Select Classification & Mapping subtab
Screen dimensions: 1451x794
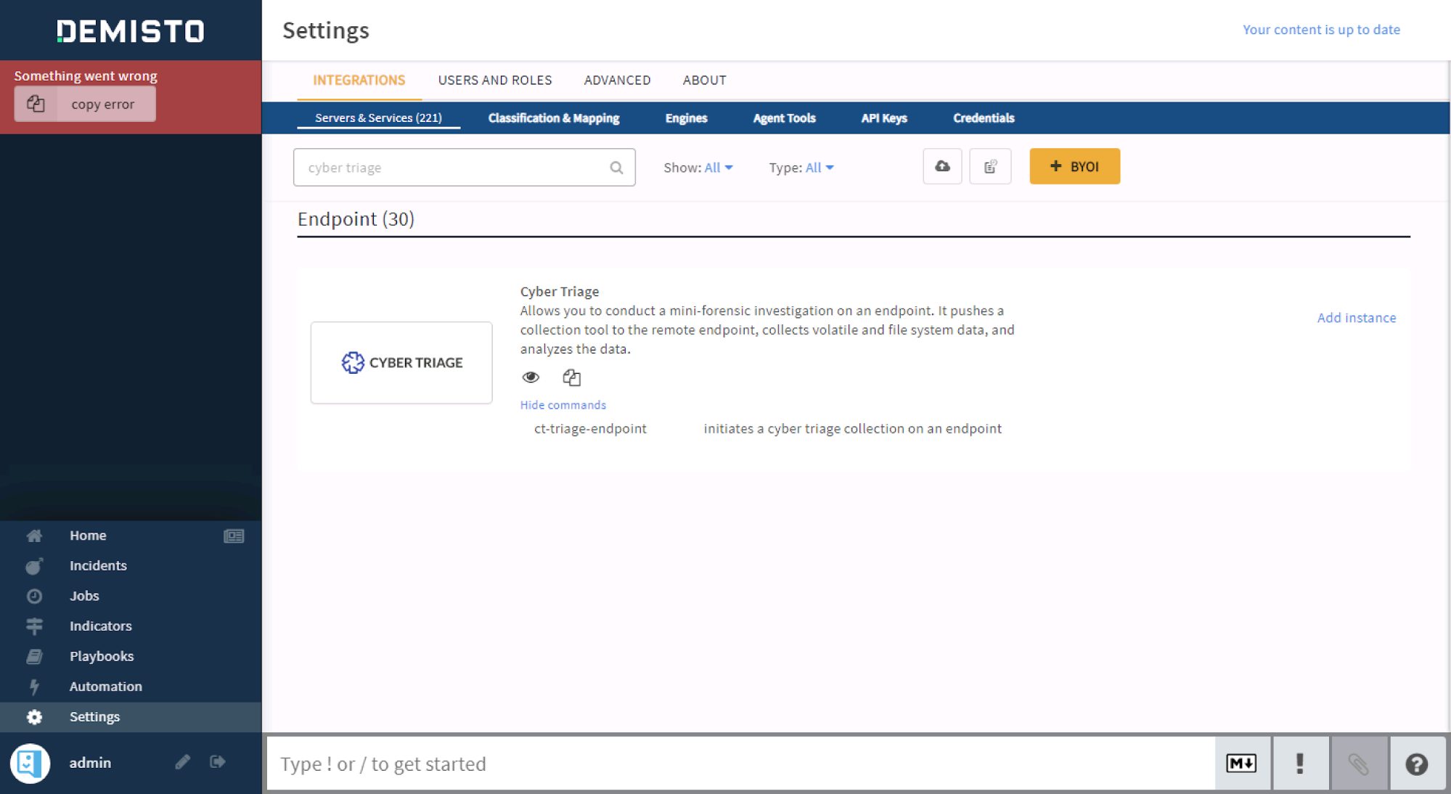[554, 118]
